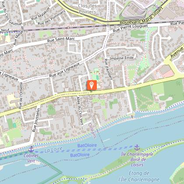
Task: Click the blue bus stop square near Clos des Poiriers
Action: coord(95,19)
